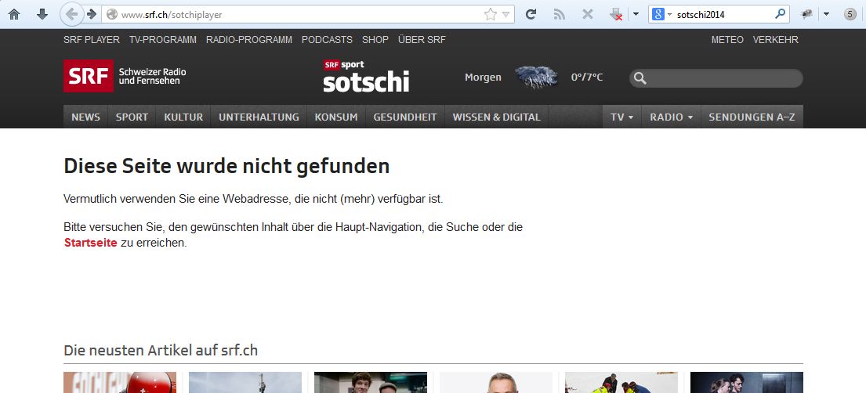This screenshot has height=393, width=866.
Task: Click the storm cloud weather icon
Action: pos(536,78)
